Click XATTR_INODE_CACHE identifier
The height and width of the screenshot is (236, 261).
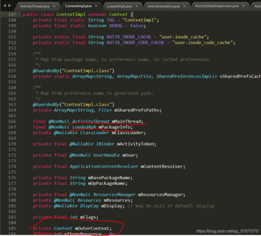click(x=129, y=37)
